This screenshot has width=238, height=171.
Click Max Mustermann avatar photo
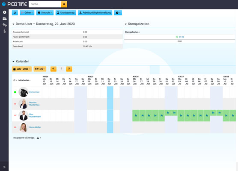tap(24, 115)
